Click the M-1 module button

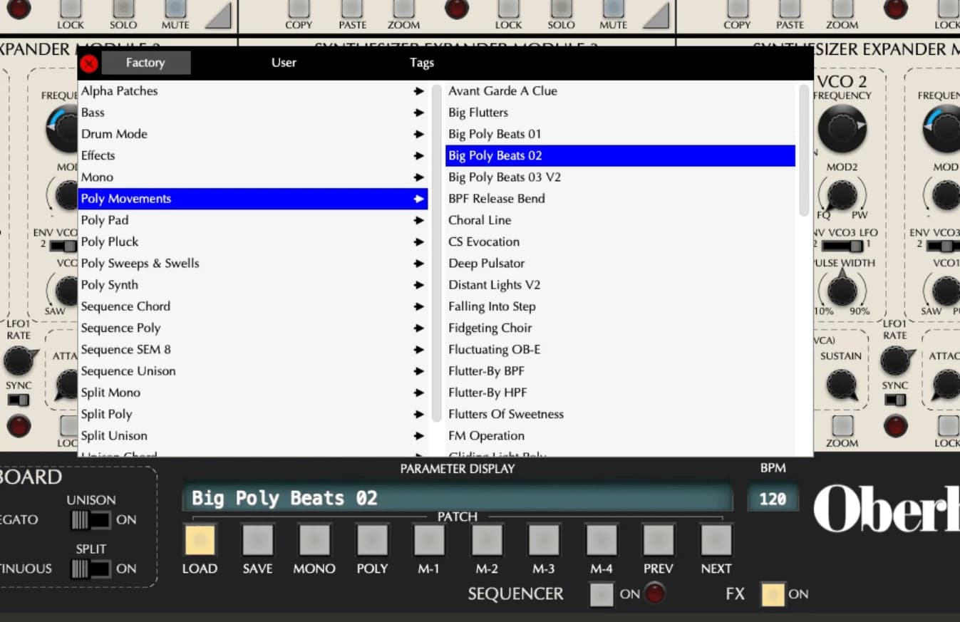tap(429, 540)
